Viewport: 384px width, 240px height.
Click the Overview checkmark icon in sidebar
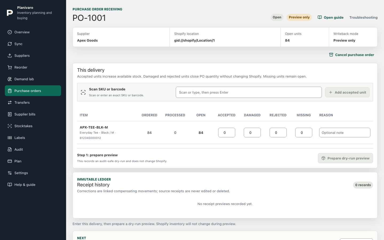point(10,32)
